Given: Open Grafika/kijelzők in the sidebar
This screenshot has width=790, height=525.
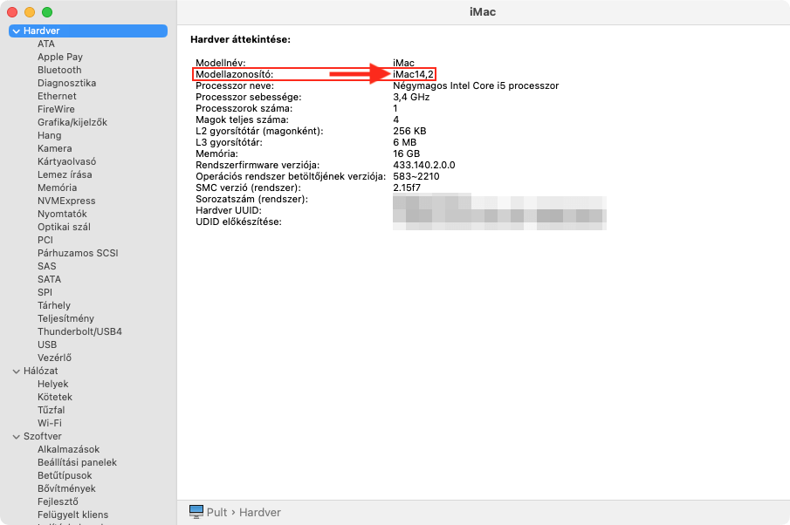Looking at the screenshot, I should pos(72,122).
